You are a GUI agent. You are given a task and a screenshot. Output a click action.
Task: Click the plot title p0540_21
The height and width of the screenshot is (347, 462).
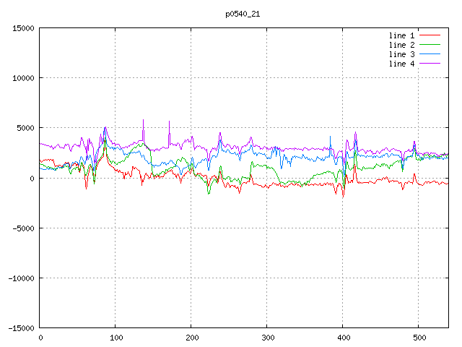(x=242, y=14)
